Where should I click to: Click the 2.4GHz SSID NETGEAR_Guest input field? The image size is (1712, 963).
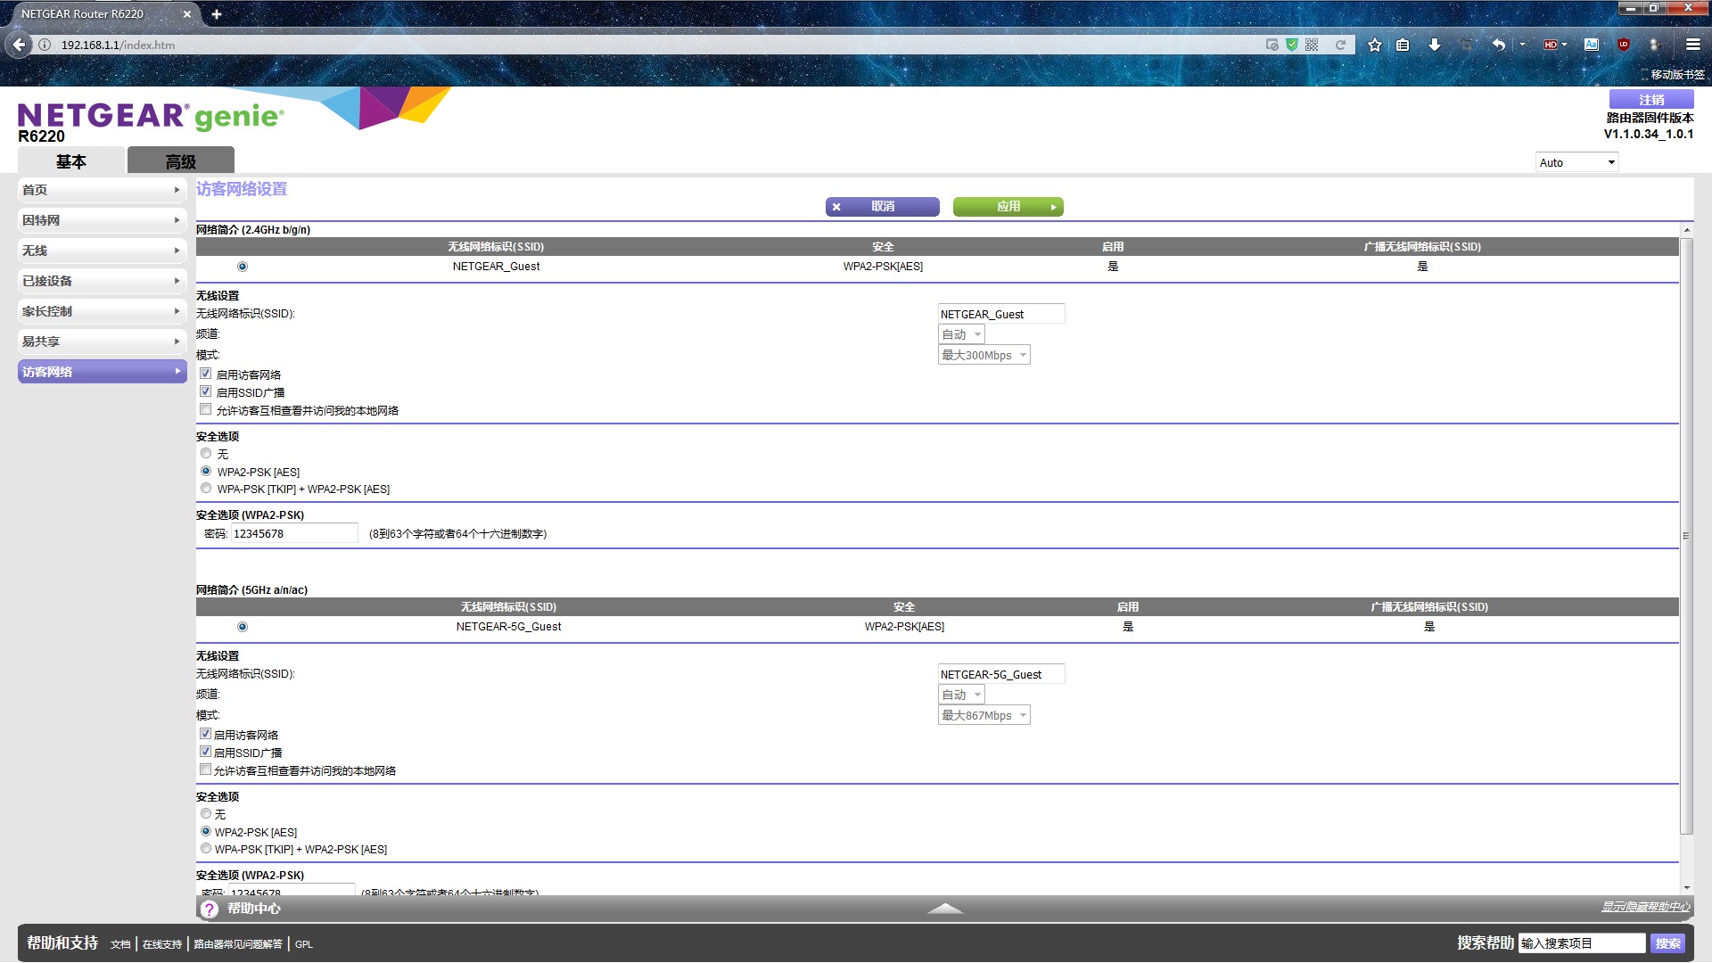[1001, 314]
